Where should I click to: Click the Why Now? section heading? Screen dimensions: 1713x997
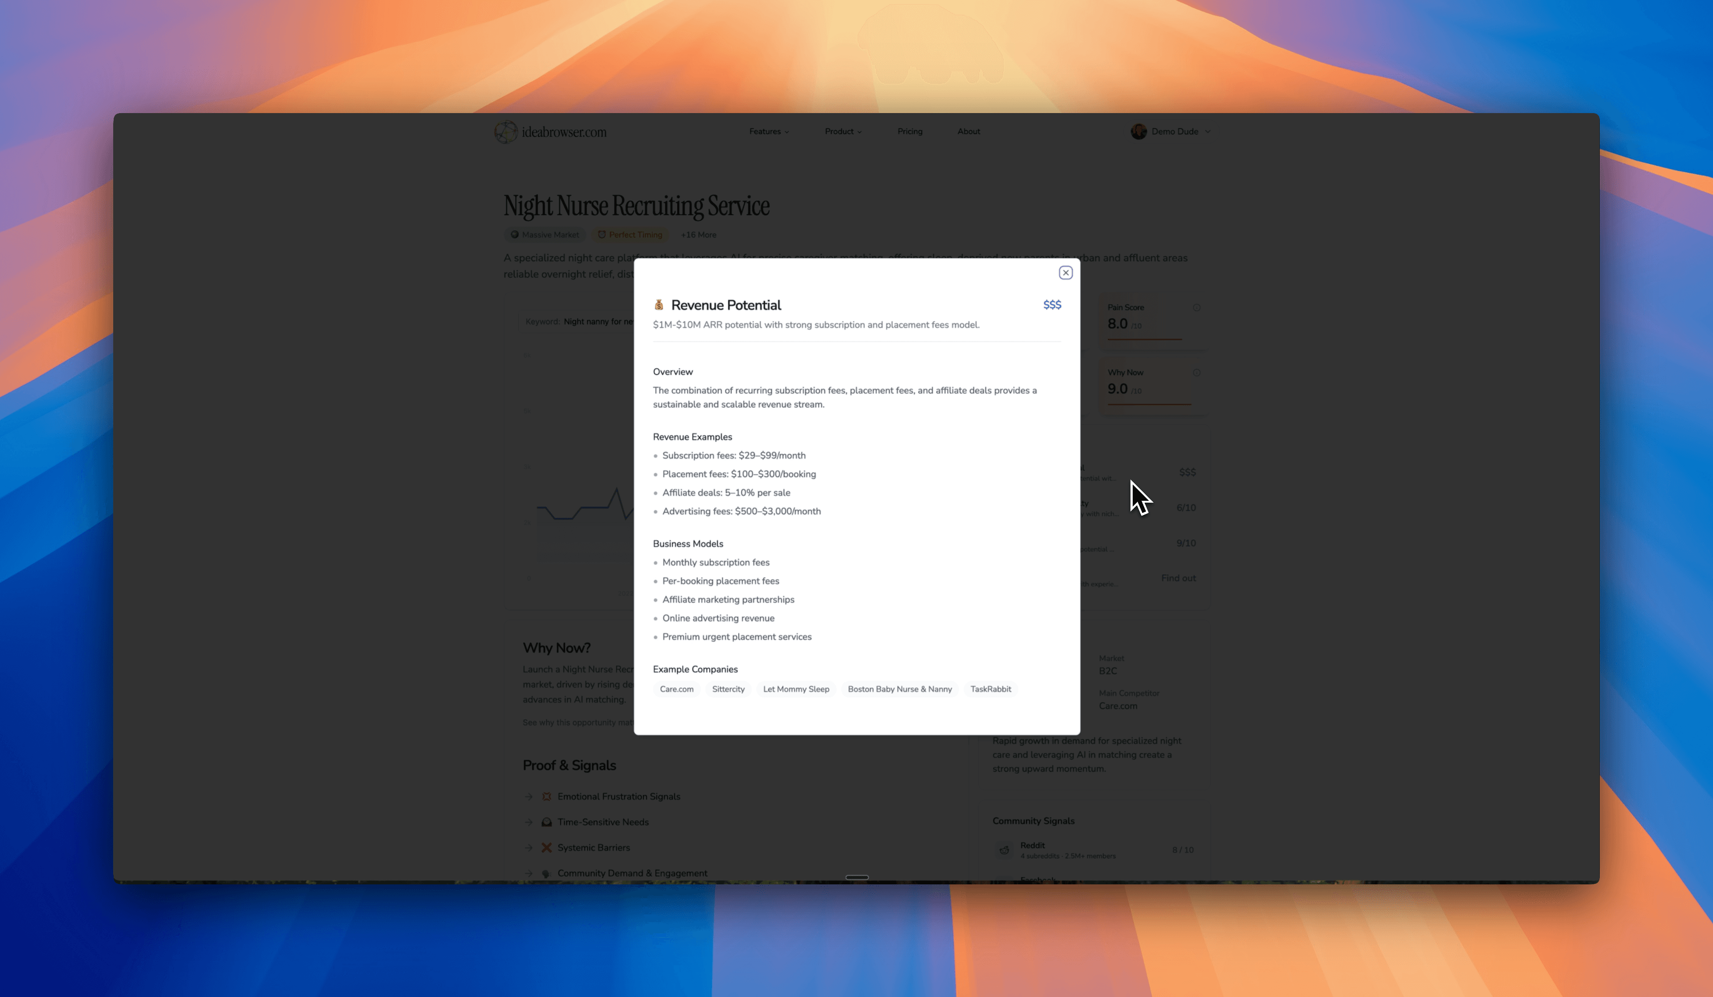[x=557, y=648]
